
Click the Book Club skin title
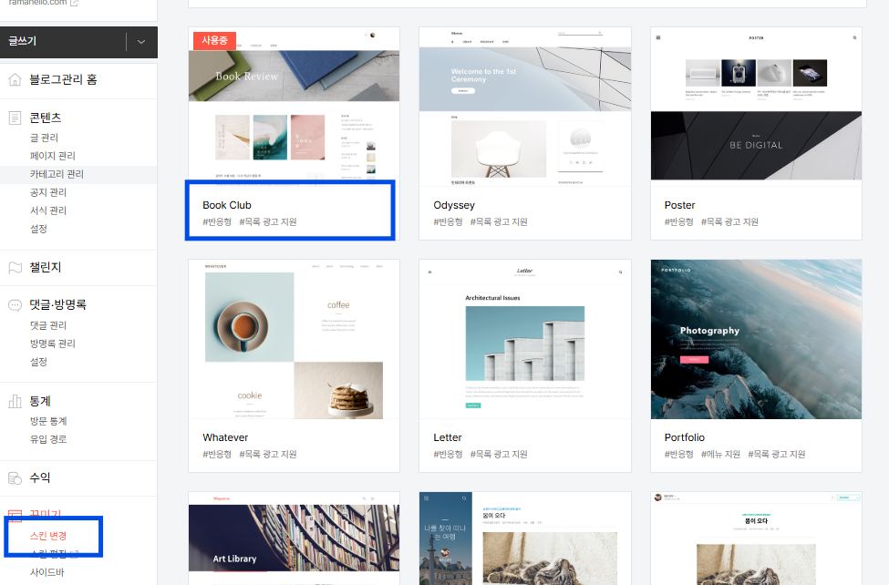(x=227, y=205)
